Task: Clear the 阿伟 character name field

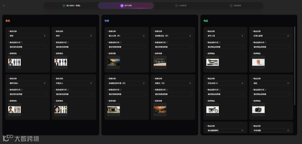Action: pos(91,36)
